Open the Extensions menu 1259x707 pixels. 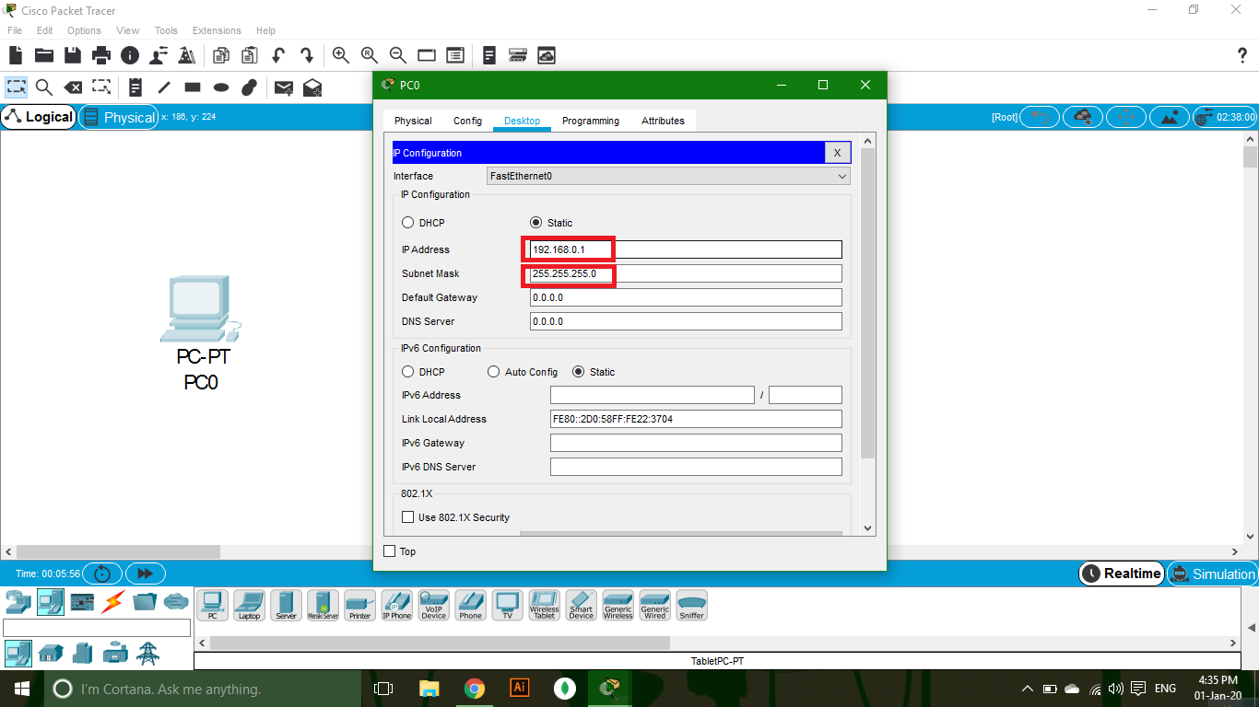coord(217,30)
